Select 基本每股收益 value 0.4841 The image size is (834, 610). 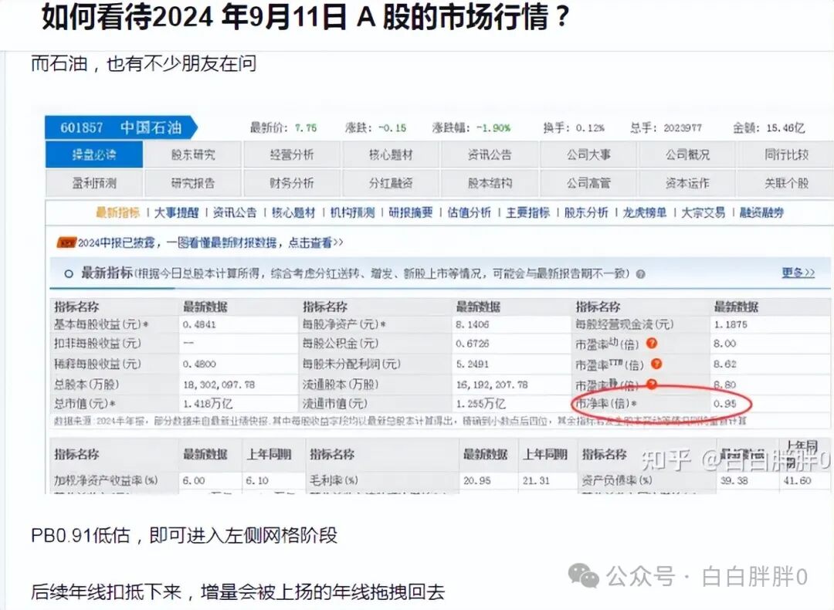point(199,324)
